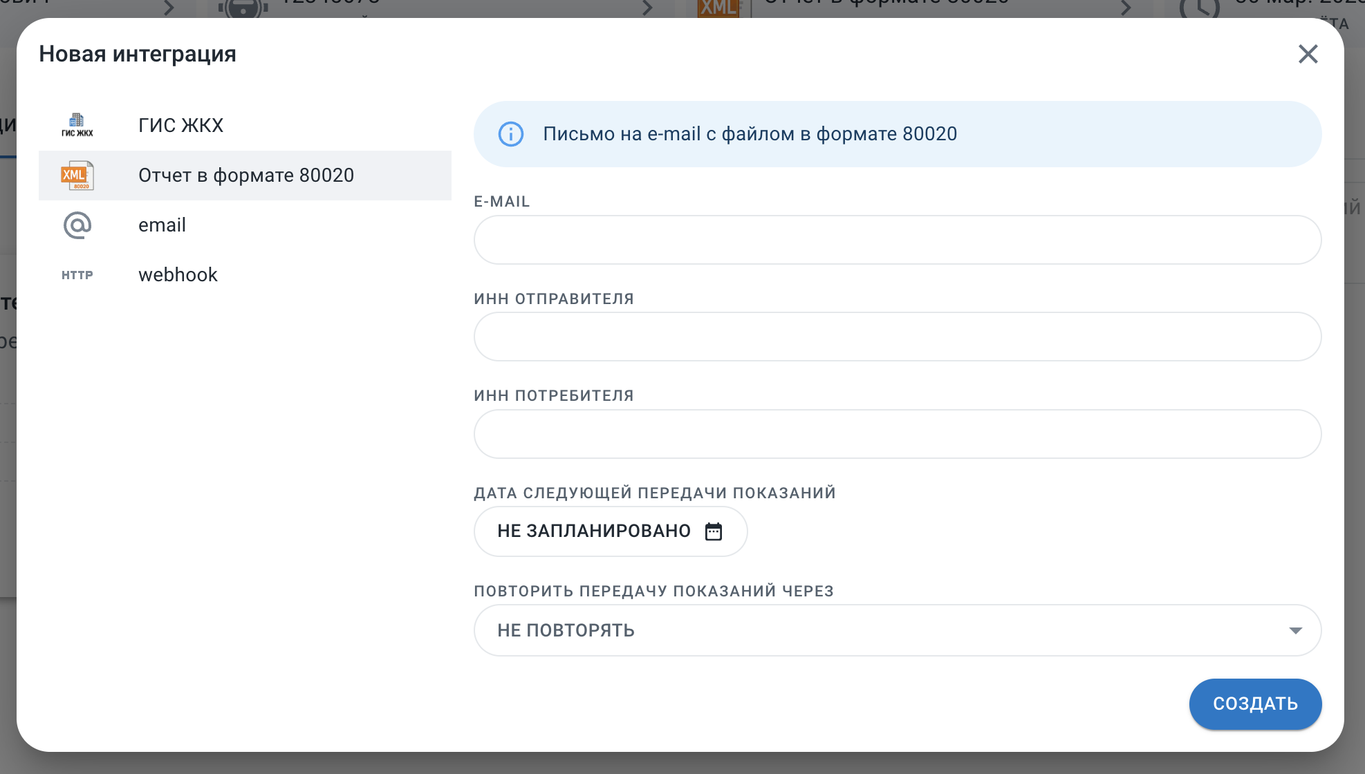Select the ГИС ЖКХ integration icon
Screen dimensions: 1365x774
coord(77,125)
